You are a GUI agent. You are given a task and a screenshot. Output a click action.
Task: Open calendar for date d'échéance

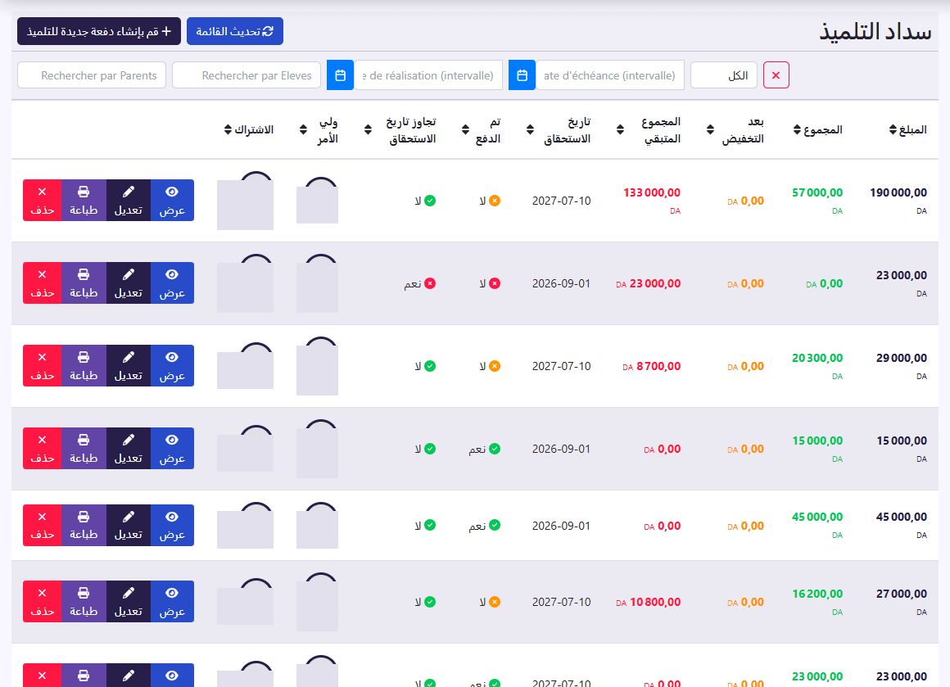click(522, 75)
